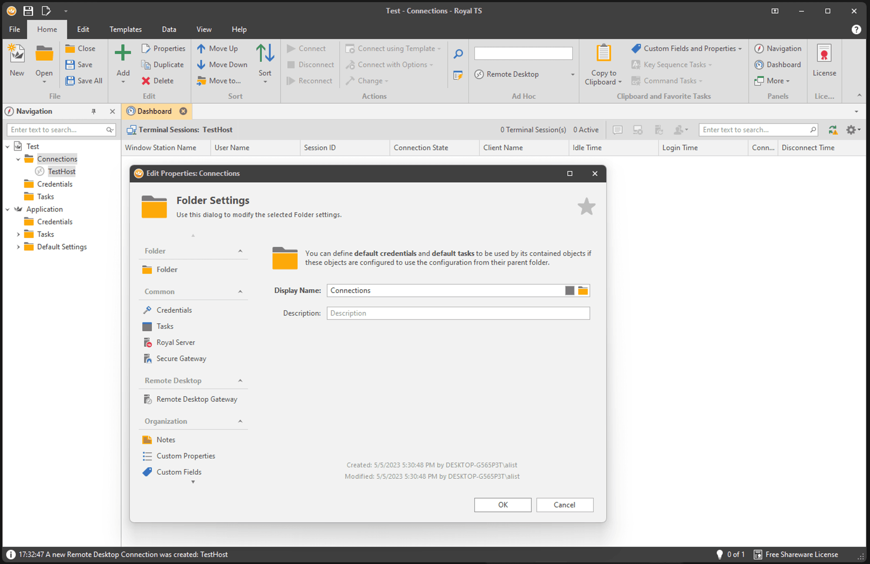870x564 pixels.
Task: Collapse the Connections folder tree node
Action: (x=18, y=159)
